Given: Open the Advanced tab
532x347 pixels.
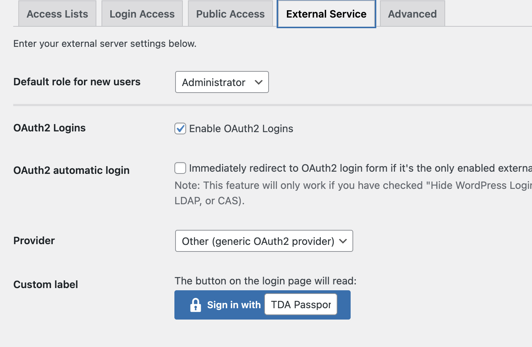Looking at the screenshot, I should click(x=412, y=14).
